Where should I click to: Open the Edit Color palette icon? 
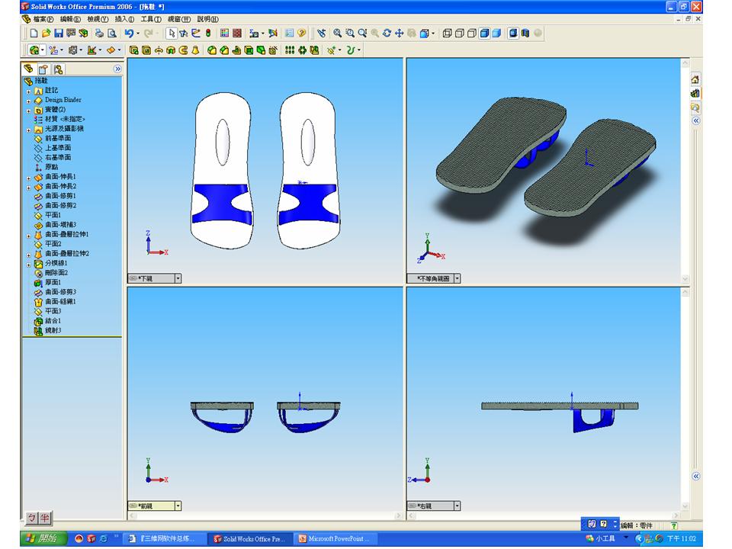point(224,33)
